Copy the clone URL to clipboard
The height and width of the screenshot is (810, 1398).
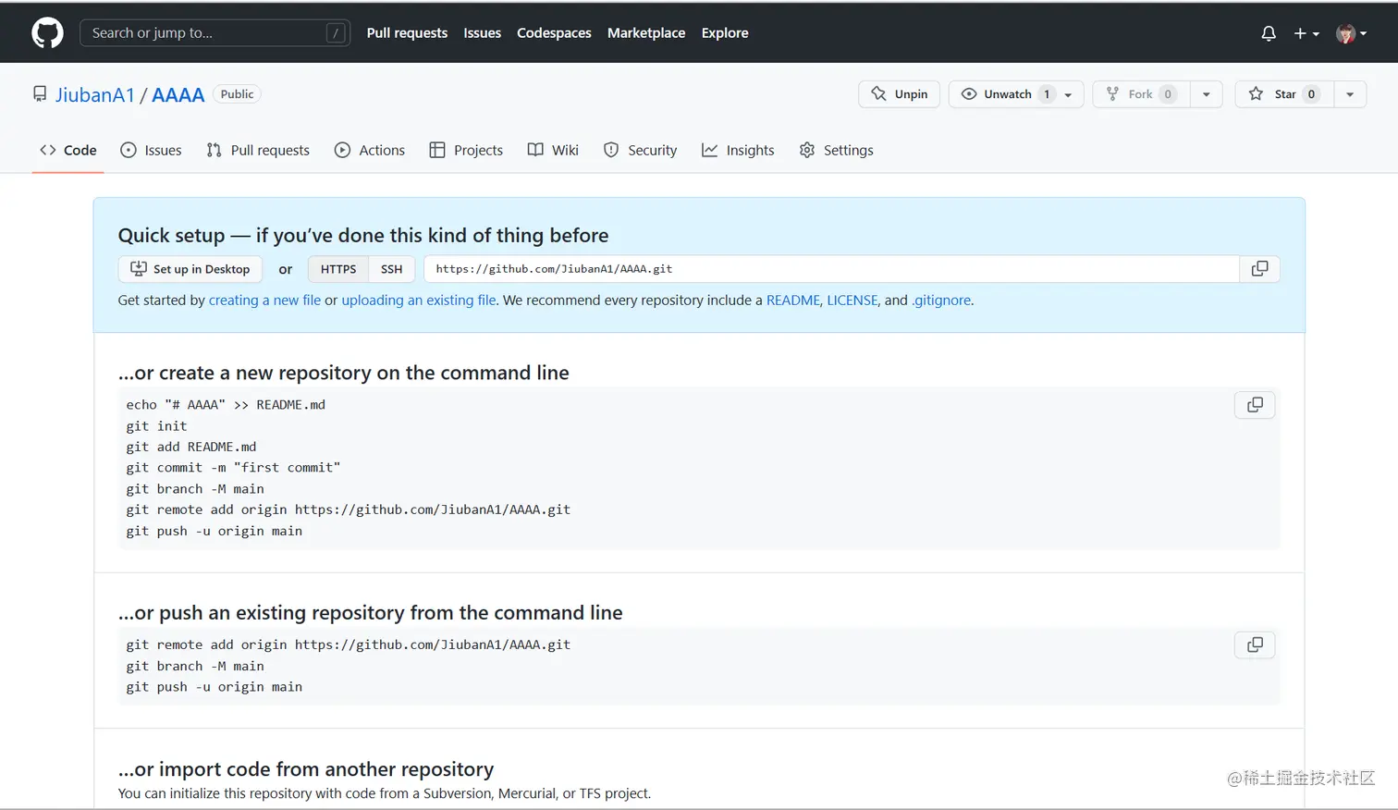(1259, 269)
